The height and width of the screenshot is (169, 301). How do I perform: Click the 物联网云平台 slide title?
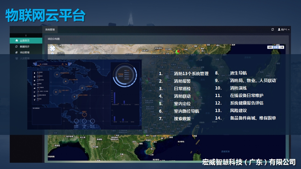pyautogui.click(x=45, y=15)
